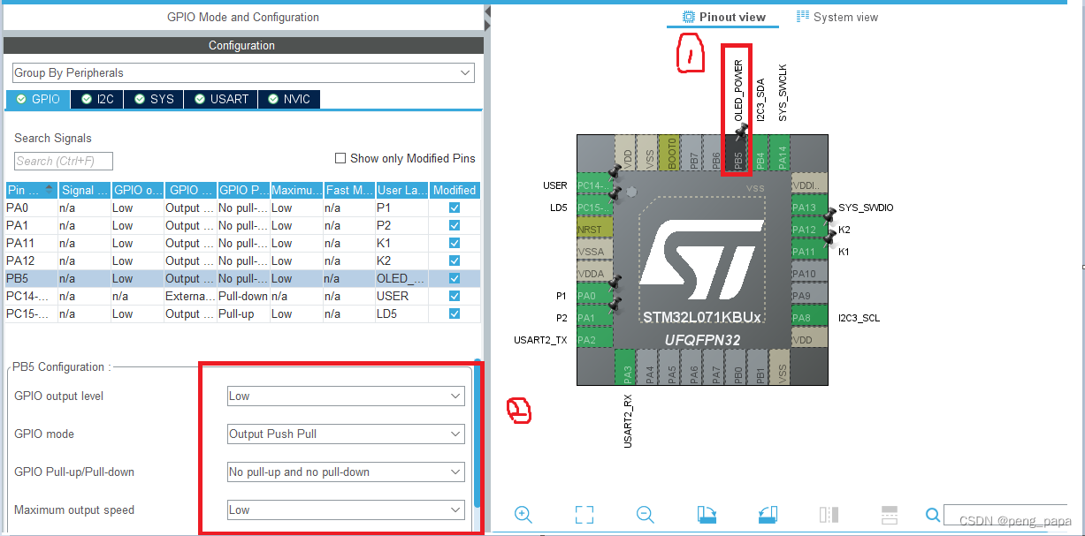Open the GPIO Pull-up/Pull-down dropdown

point(346,472)
